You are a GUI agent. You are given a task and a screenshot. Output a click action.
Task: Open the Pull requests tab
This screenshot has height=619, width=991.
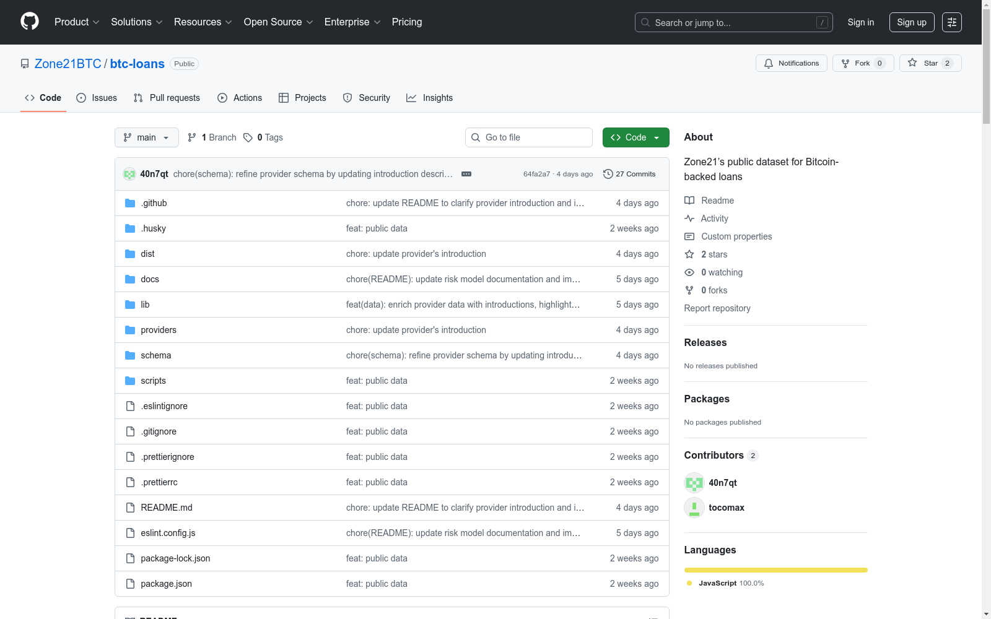tap(167, 98)
